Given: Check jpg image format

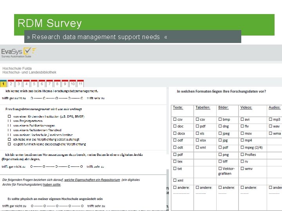Looking at the screenshot, I should click(220, 140).
